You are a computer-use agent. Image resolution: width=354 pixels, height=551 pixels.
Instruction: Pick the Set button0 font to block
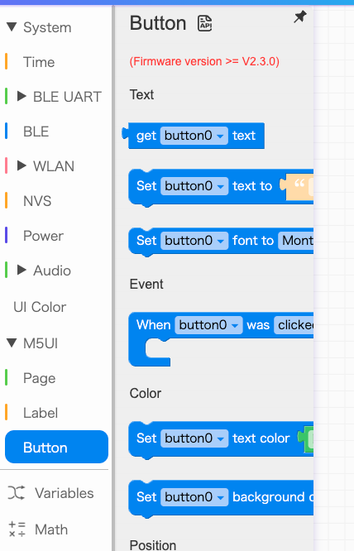(x=221, y=242)
